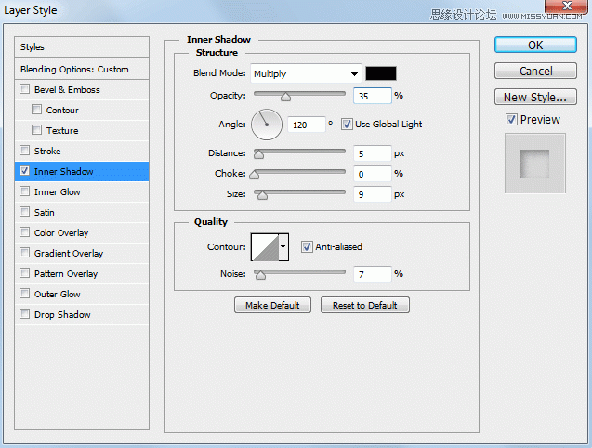592x448 pixels.
Task: Click the Make Default button
Action: pyautogui.click(x=272, y=305)
